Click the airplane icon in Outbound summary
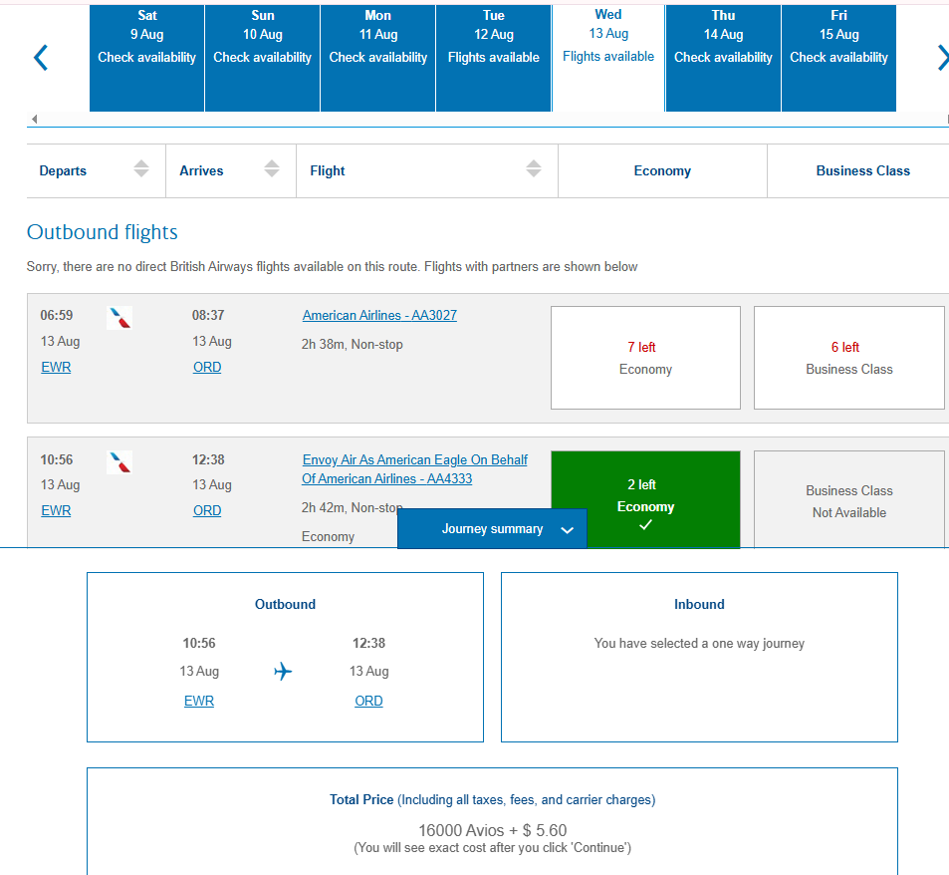 point(283,671)
